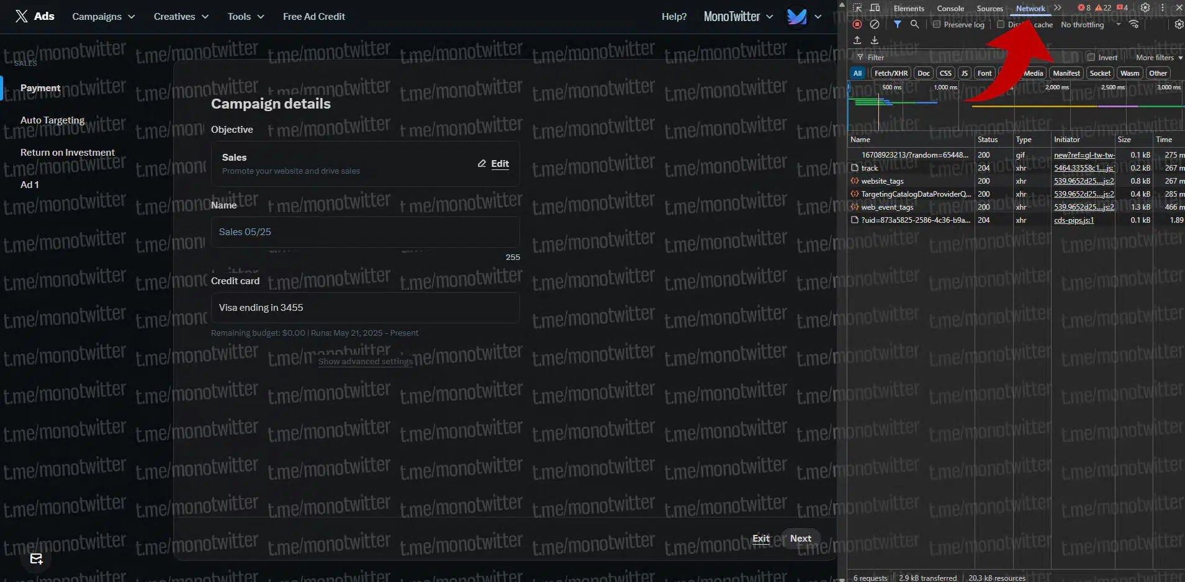Image resolution: width=1185 pixels, height=582 pixels.
Task: Enable Disable cache checkbox
Action: (x=1001, y=25)
